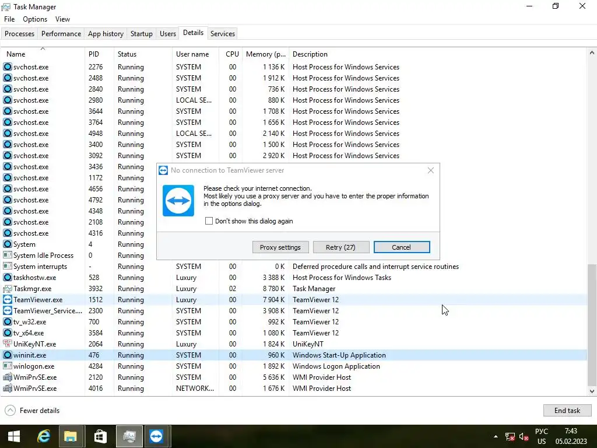This screenshot has height=448, width=597.
Task: Select the Task Manager description cell
Action: click(x=314, y=288)
